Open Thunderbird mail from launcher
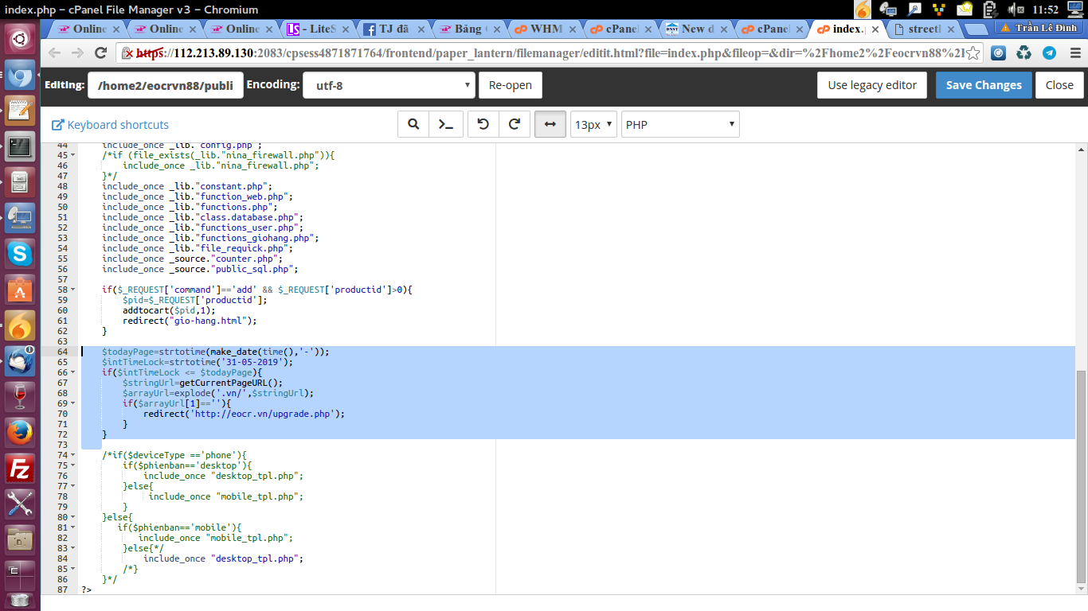 click(x=20, y=361)
